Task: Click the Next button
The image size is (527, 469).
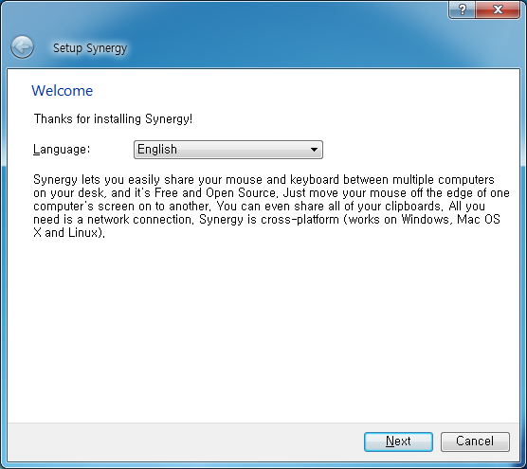Action: coord(398,442)
